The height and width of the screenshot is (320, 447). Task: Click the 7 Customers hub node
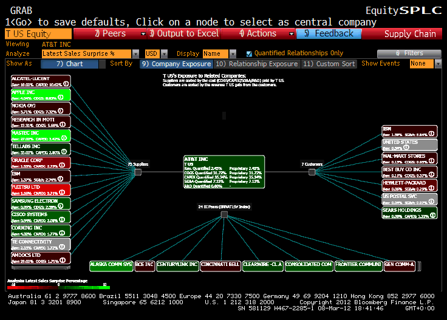point(312,172)
